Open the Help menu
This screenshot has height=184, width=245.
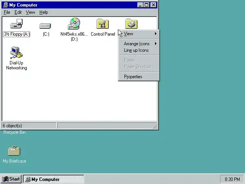44,12
